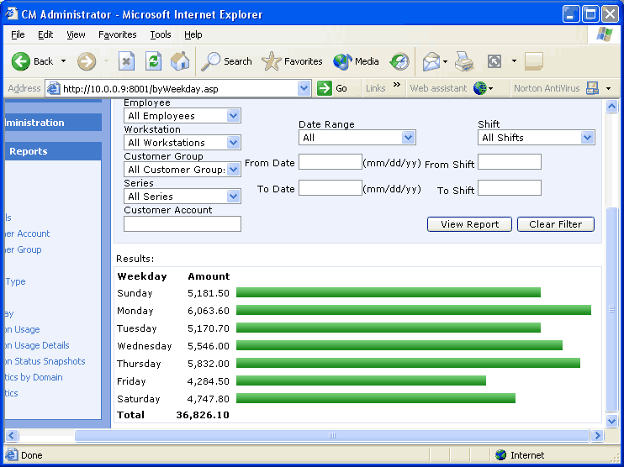Screen dimensions: 624x467
Task: Open the 'tics by Domain' sidebar link
Action: point(34,377)
